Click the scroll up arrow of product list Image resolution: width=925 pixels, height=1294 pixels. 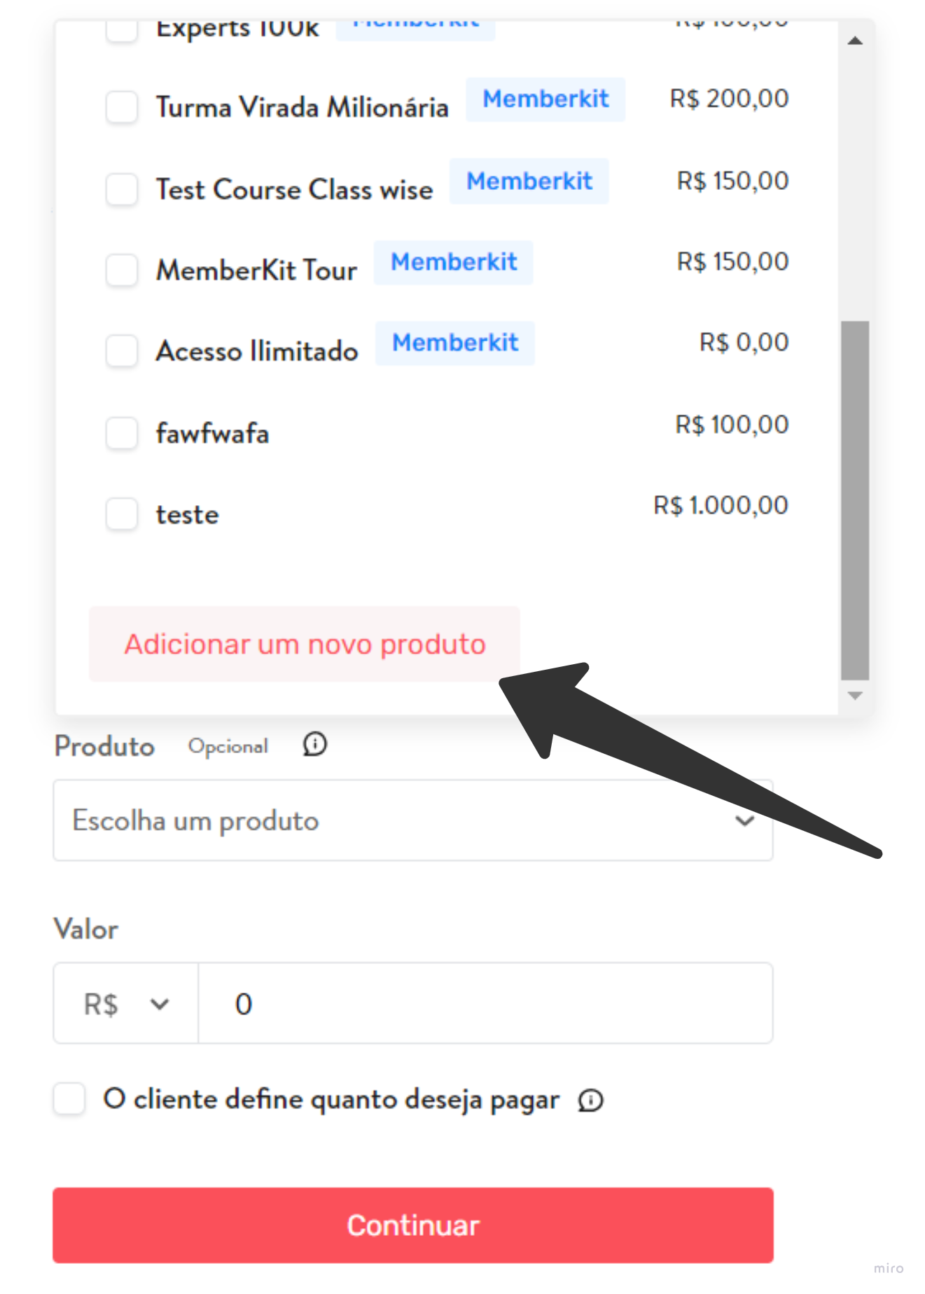(x=855, y=41)
